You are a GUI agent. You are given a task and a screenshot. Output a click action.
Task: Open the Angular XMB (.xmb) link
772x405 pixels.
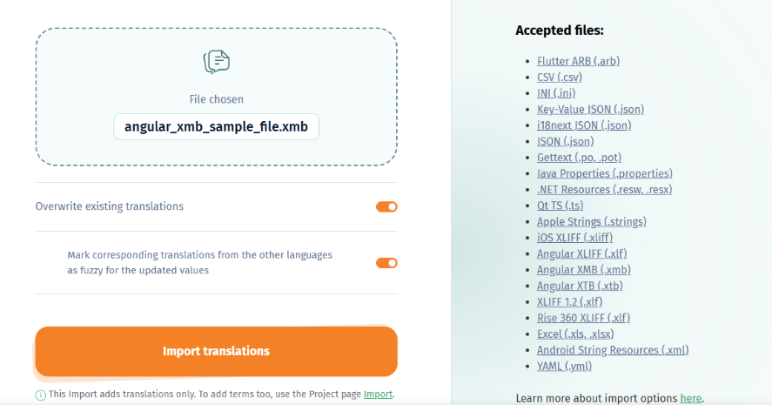584,270
